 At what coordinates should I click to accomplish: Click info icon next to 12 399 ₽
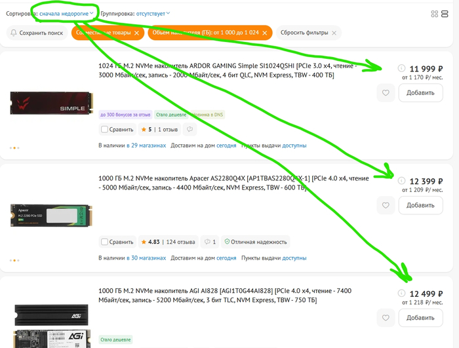(401, 181)
